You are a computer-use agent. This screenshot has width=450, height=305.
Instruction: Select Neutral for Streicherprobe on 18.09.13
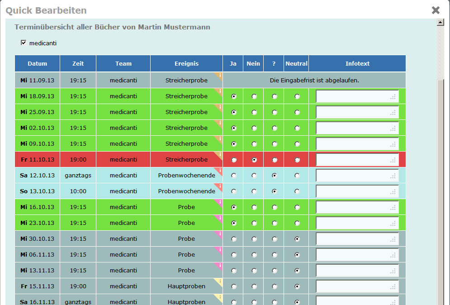point(296,96)
